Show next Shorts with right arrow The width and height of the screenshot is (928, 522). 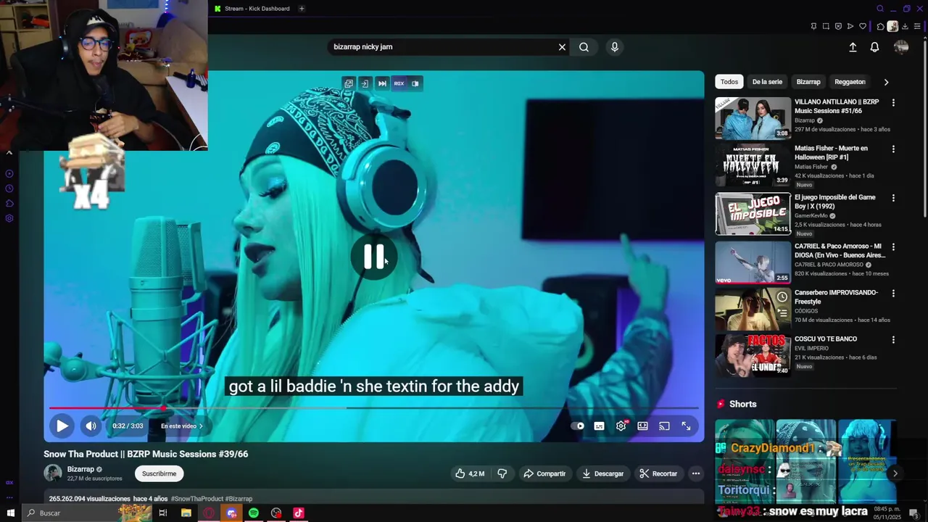(895, 473)
